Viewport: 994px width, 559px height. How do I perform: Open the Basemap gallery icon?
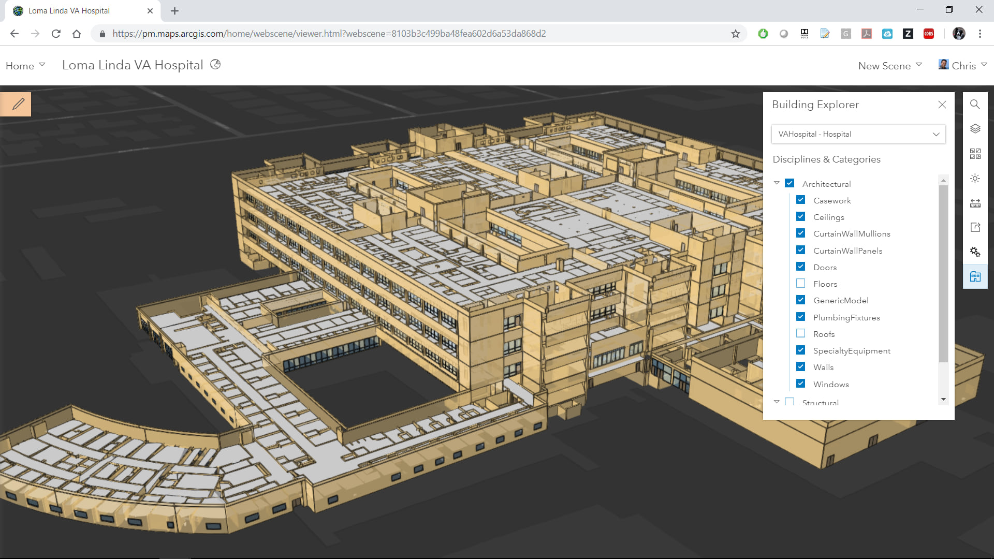point(975,154)
